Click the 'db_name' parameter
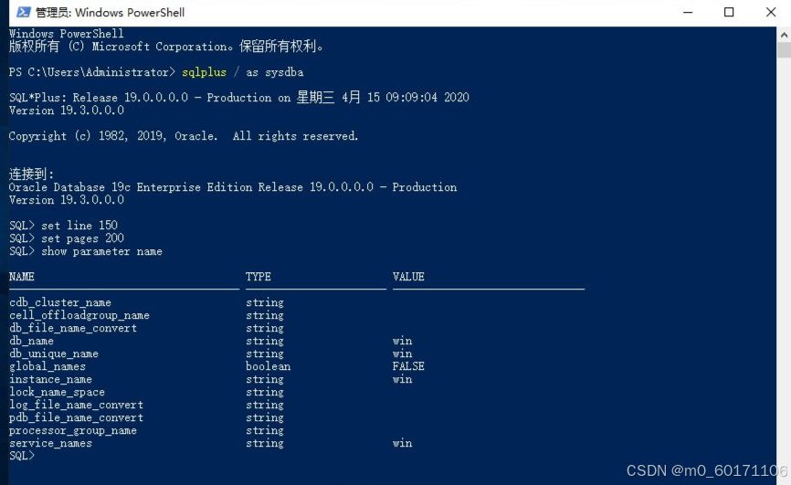Image resolution: width=791 pixels, height=485 pixels. pos(31,341)
